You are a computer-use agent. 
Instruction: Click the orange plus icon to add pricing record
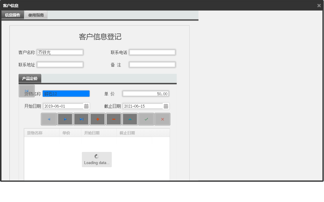click(97, 119)
